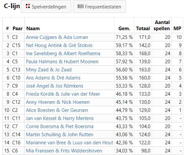Screen dimensions: 192x155
Task: Click the table icon in Frequentiestaten
Action: [80, 6]
